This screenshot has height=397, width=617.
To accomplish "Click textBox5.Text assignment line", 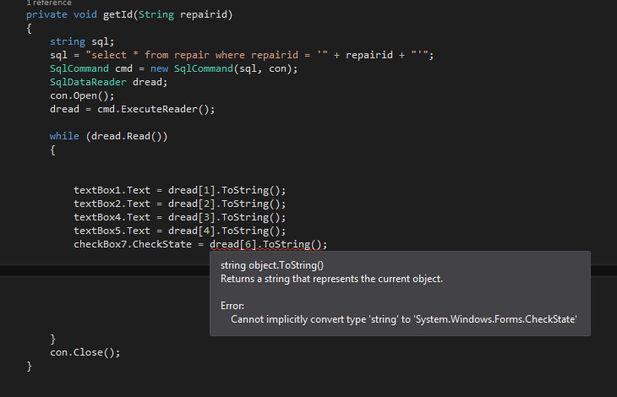I will [x=180, y=231].
